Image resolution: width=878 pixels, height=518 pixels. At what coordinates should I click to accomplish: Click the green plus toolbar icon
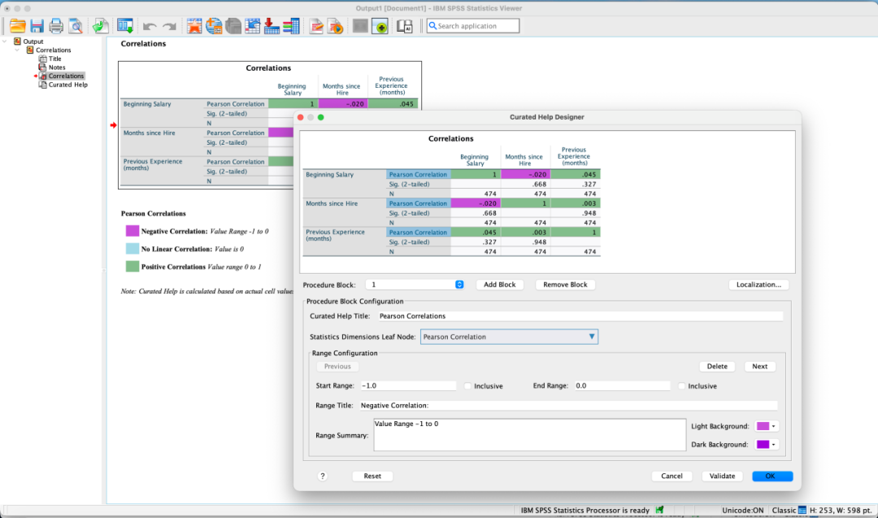coord(380,26)
